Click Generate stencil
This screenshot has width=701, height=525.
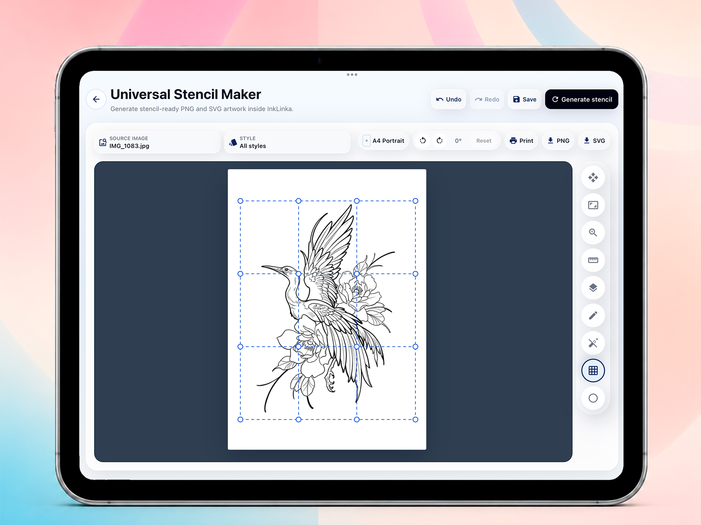[582, 99]
